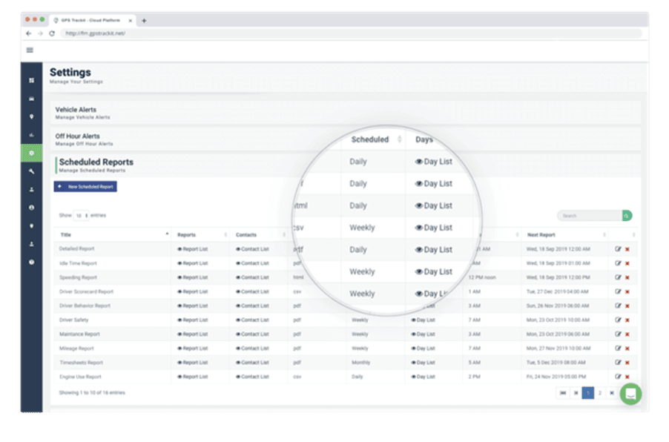
Task: Select the wrench maintenance icon in sidebar
Action: [x=30, y=172]
